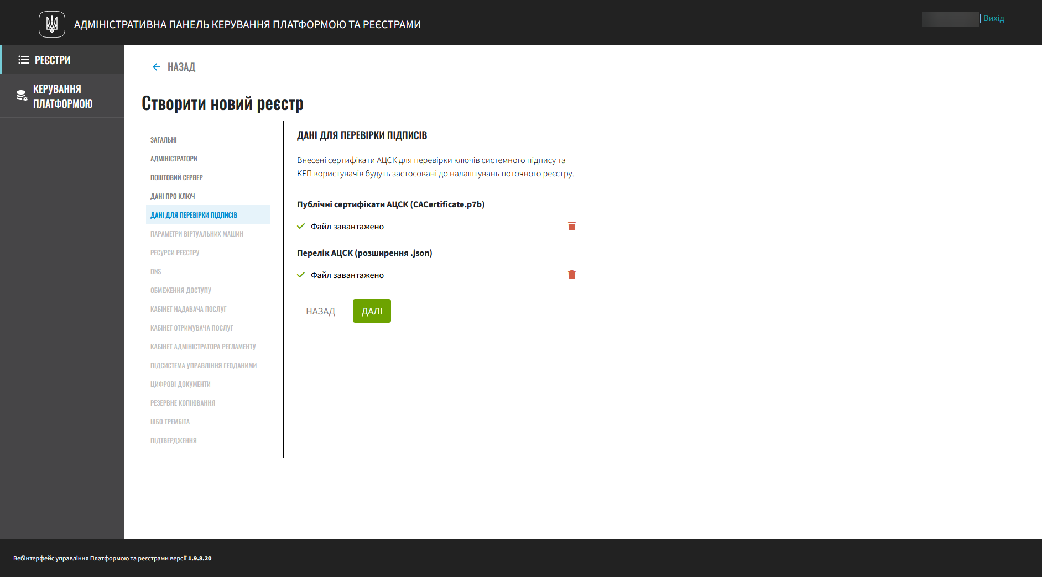This screenshot has height=577, width=1042.
Task: Select Резервне копіювання step
Action: pos(183,403)
